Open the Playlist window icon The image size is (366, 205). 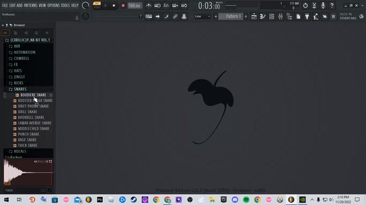click(x=254, y=17)
